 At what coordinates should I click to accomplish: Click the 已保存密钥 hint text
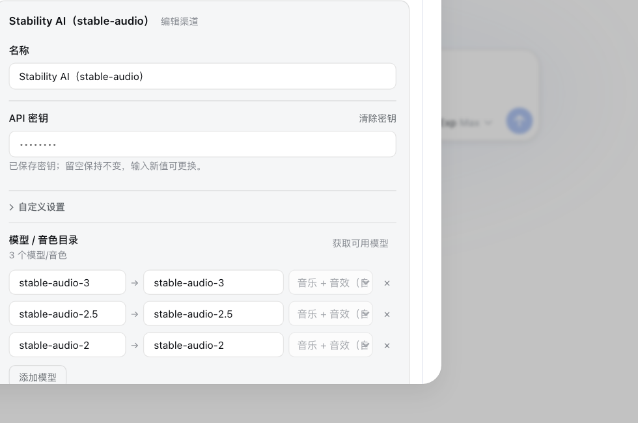[107, 166]
